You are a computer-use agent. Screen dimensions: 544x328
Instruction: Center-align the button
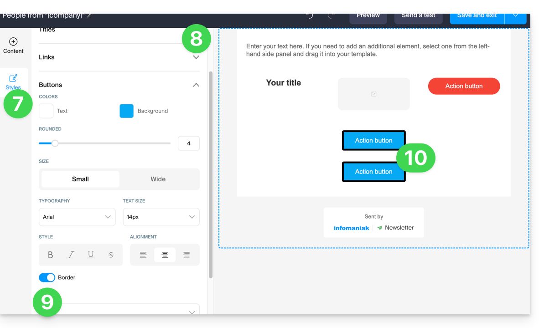165,255
